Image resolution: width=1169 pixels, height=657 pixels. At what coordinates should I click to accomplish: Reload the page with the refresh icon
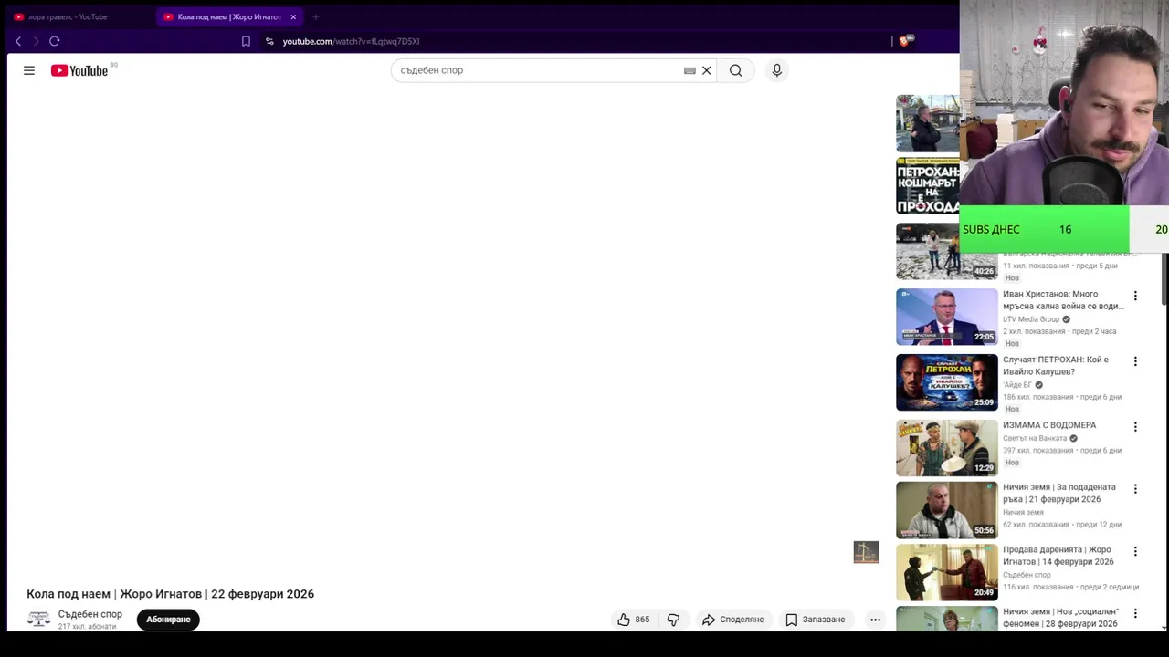pyautogui.click(x=55, y=41)
